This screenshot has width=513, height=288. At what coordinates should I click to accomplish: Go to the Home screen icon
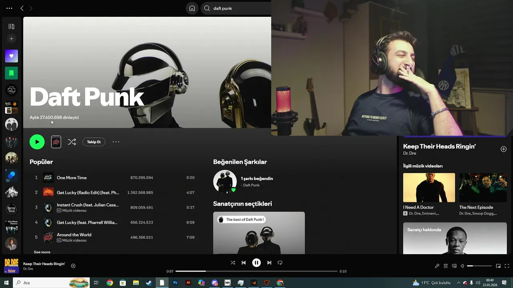(x=192, y=8)
